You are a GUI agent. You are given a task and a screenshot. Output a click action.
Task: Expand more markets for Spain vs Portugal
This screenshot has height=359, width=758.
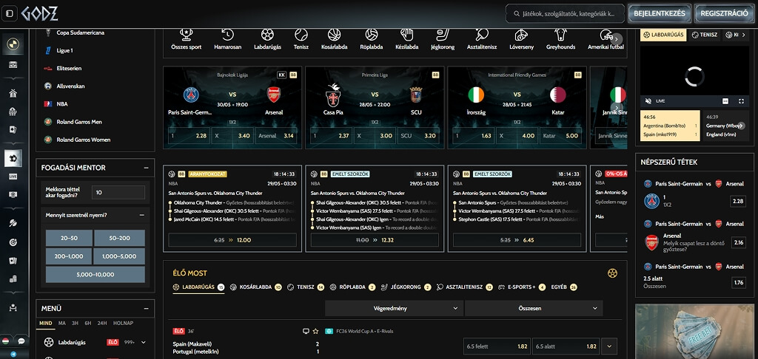tap(609, 346)
